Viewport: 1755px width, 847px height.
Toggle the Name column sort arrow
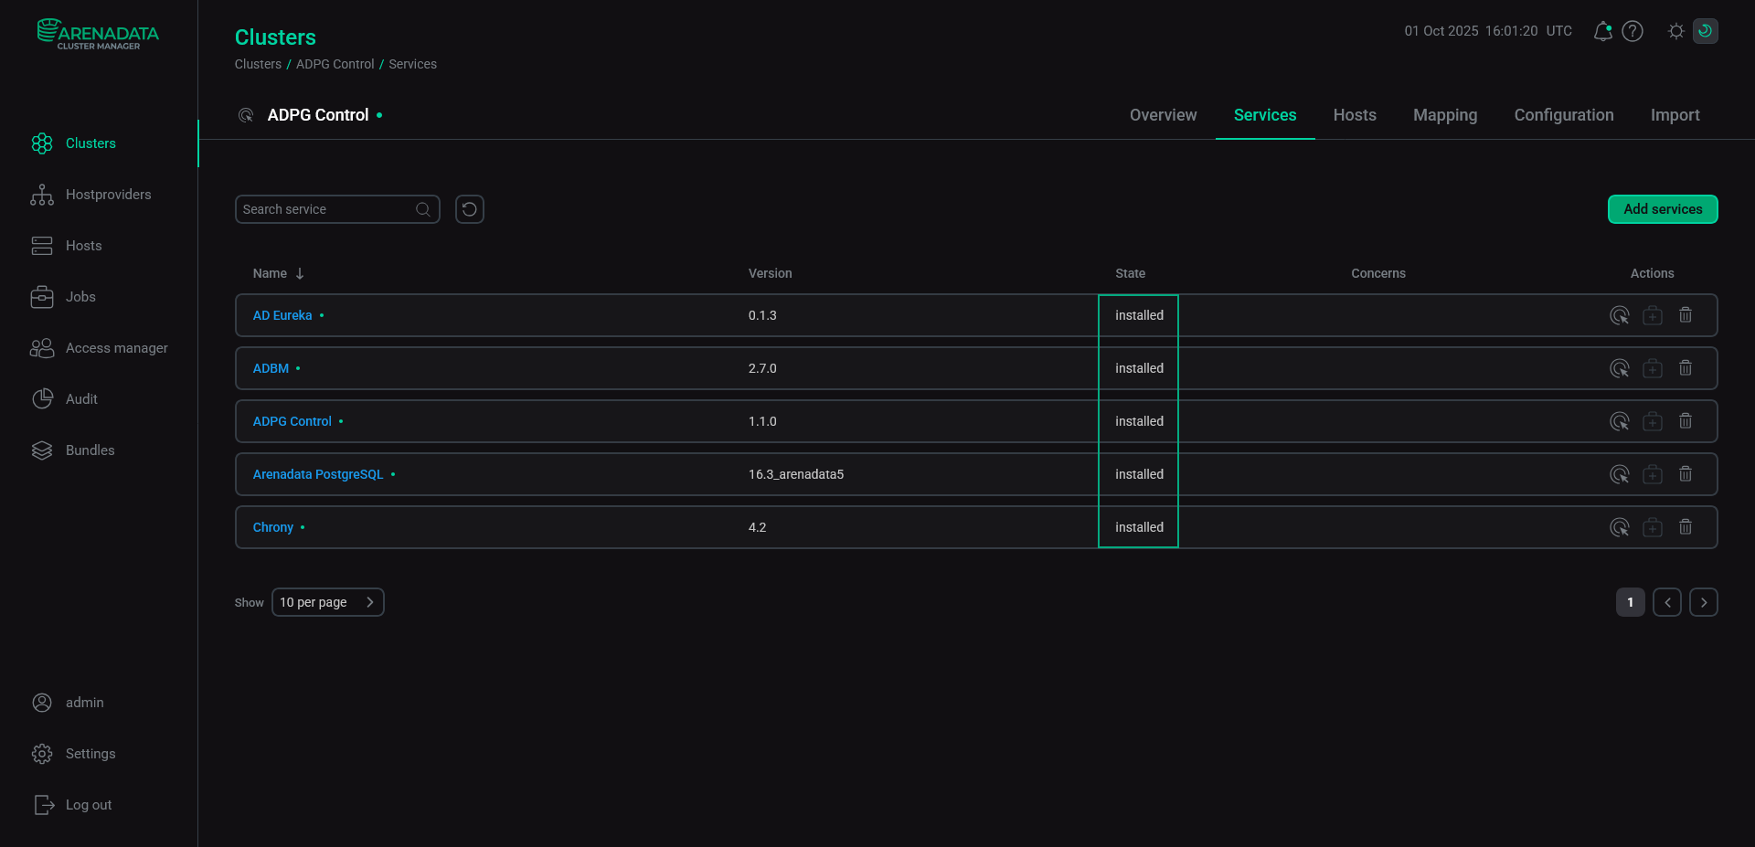pos(302,273)
